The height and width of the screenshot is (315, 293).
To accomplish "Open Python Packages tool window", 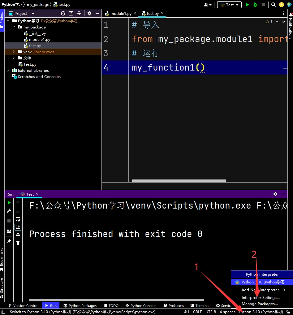I will [x=80, y=305].
